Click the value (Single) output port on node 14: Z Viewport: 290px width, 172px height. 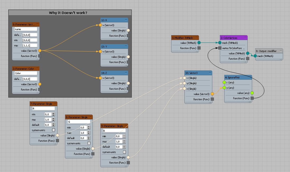point(128,83)
